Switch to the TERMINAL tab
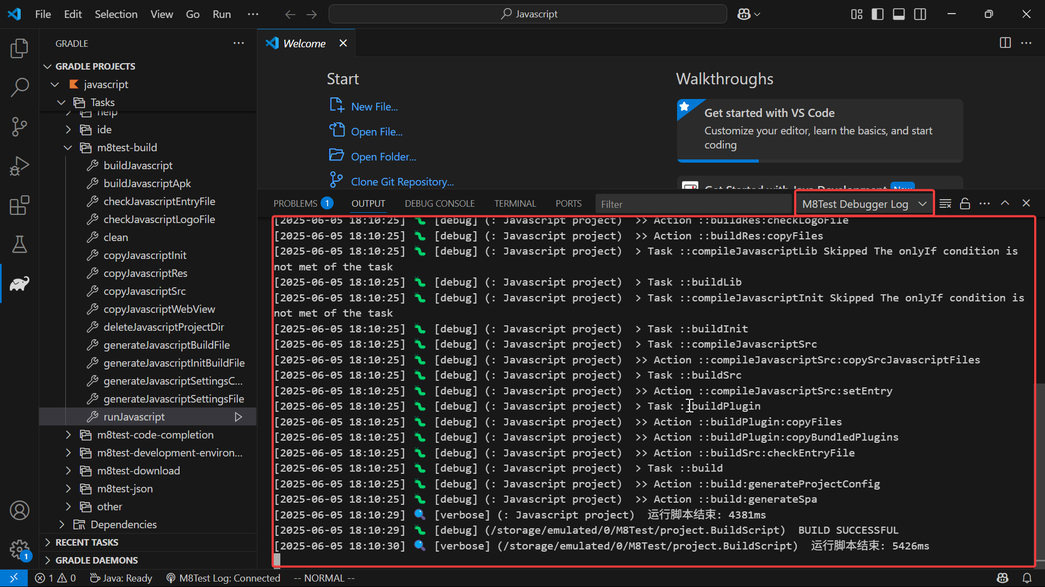 tap(515, 203)
